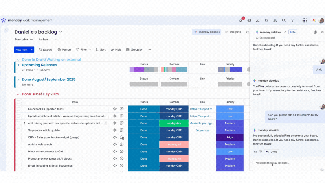Click the Integrate button
325x183 pixels.
coord(233,32)
